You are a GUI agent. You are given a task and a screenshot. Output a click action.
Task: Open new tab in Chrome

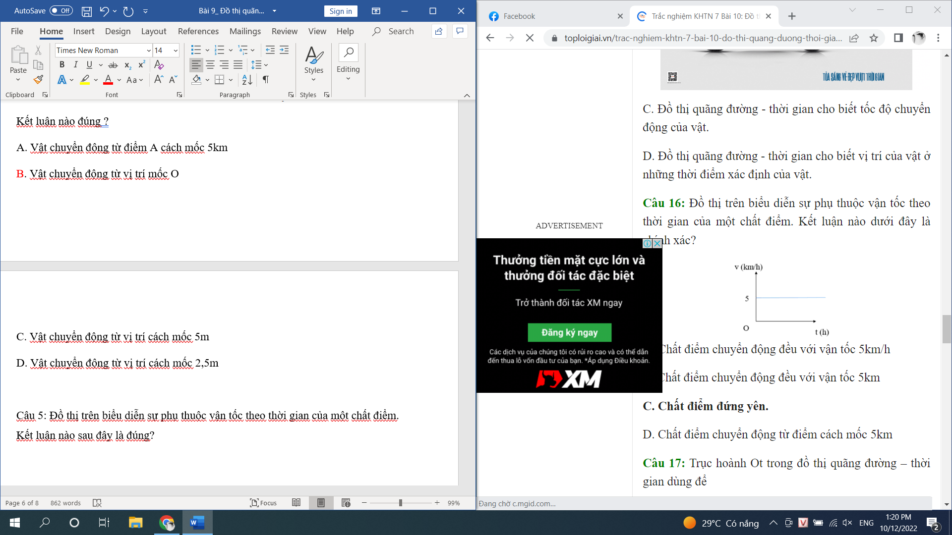click(x=792, y=16)
